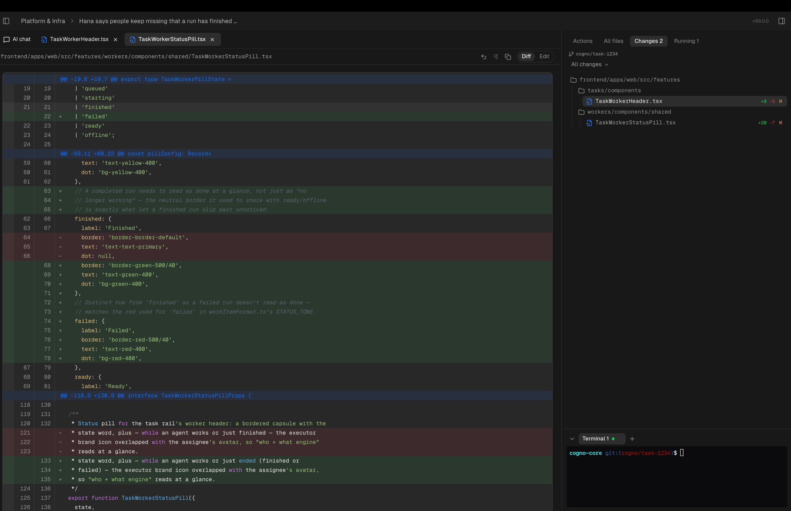Click the line "text: 'text-yellow-400',"
This screenshot has width=791, height=511.
(278, 163)
